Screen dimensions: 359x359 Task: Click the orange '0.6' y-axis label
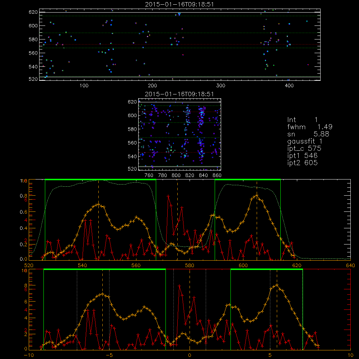click(x=23, y=212)
